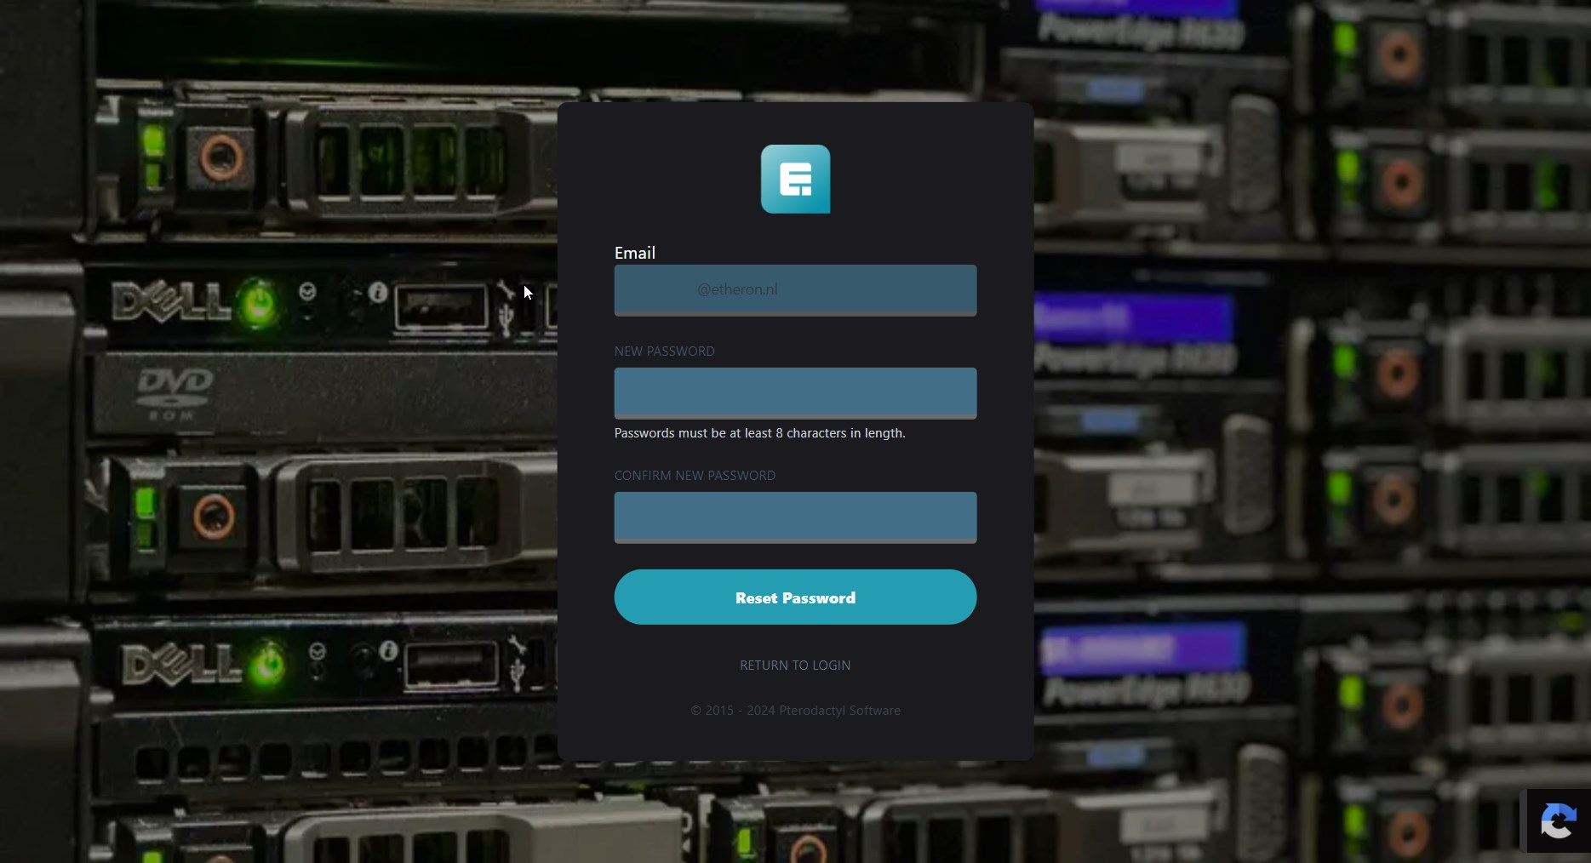The width and height of the screenshot is (1591, 863).
Task: Focus the Email field containing @etheron.nl
Action: pyautogui.click(x=794, y=289)
